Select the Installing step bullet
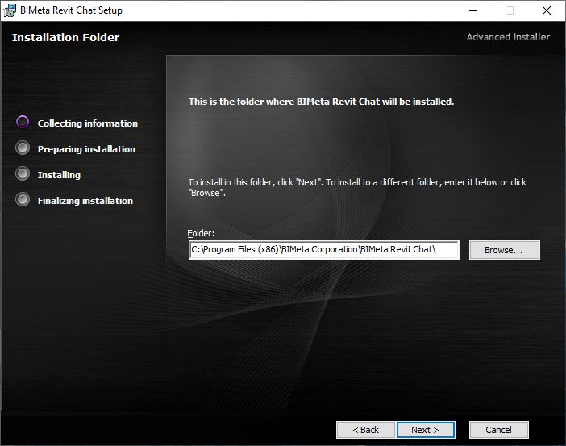Image resolution: width=566 pixels, height=446 pixels. pyautogui.click(x=23, y=173)
